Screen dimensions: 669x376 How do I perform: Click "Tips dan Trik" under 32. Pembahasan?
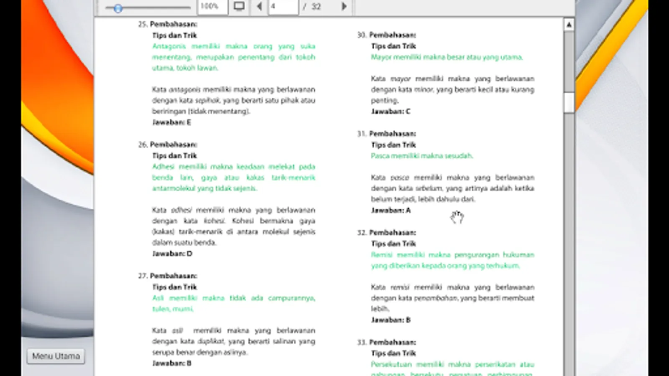394,244
